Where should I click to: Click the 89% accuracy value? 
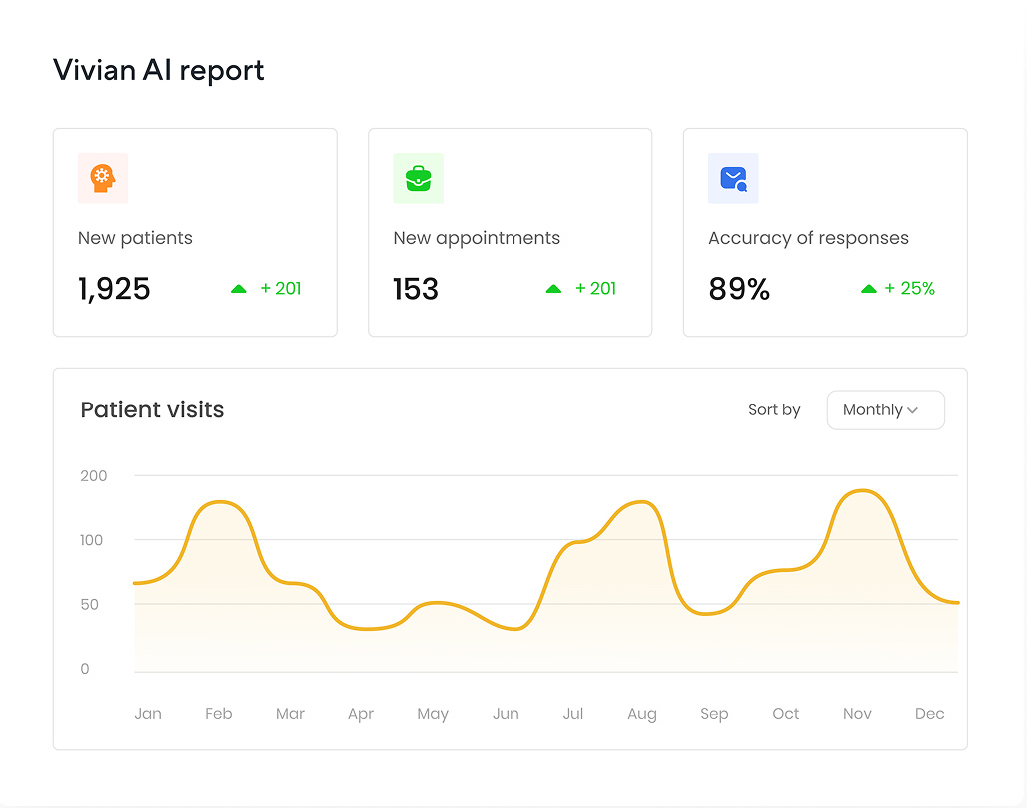(739, 288)
